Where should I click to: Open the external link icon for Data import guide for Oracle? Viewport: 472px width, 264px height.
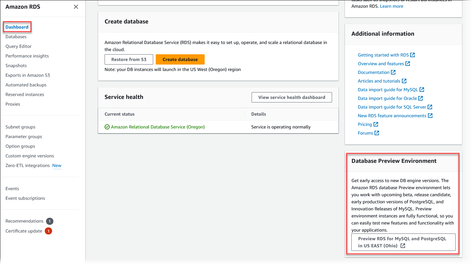pos(421,98)
